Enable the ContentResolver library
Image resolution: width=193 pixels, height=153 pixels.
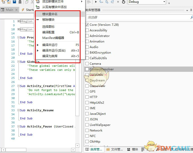coord(87,69)
